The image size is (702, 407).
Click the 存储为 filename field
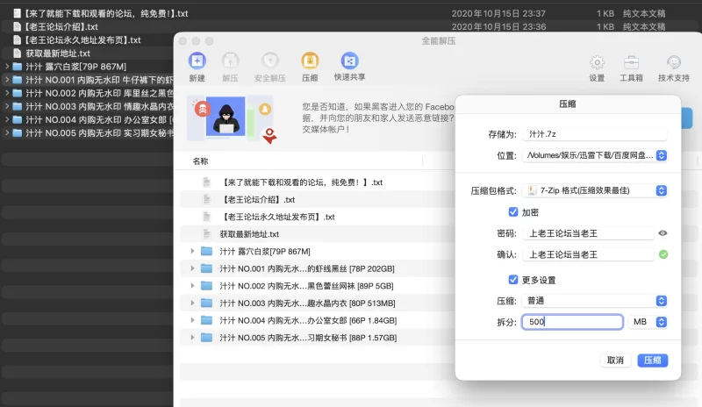click(x=594, y=135)
